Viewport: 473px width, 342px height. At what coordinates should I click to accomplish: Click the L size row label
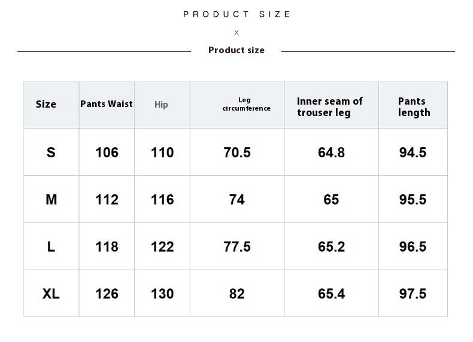pos(51,246)
